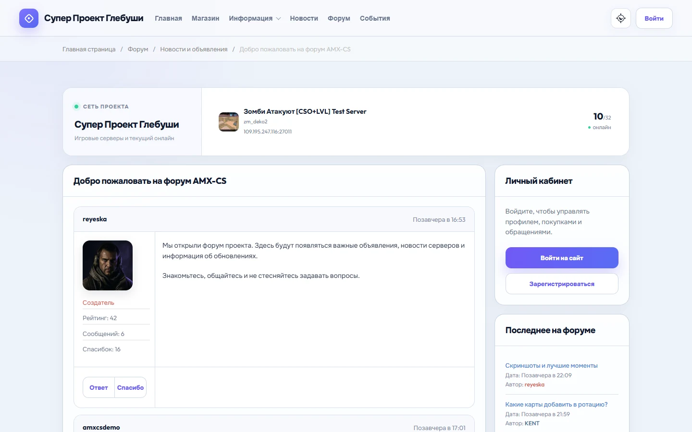Open Форум in the top navigation

(339, 18)
